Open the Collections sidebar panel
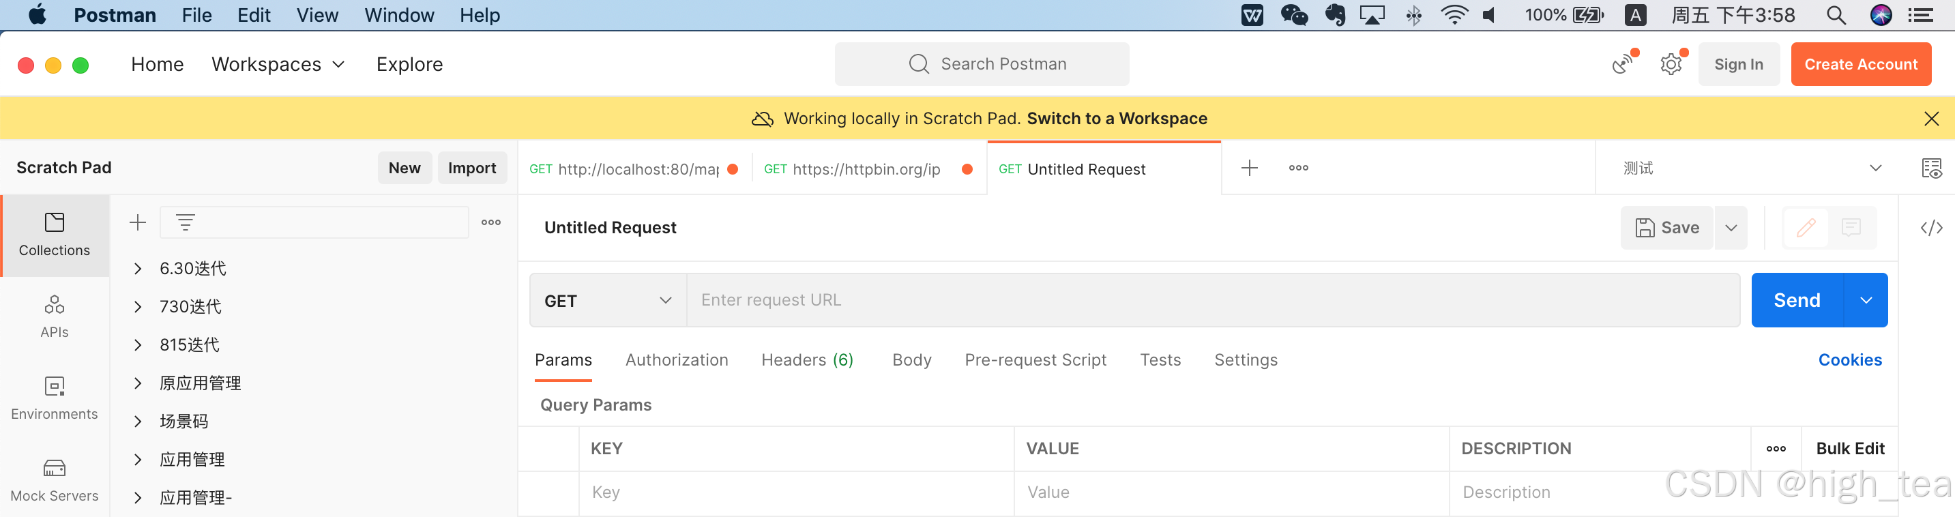Screen dimensions: 1955x517 (55, 235)
